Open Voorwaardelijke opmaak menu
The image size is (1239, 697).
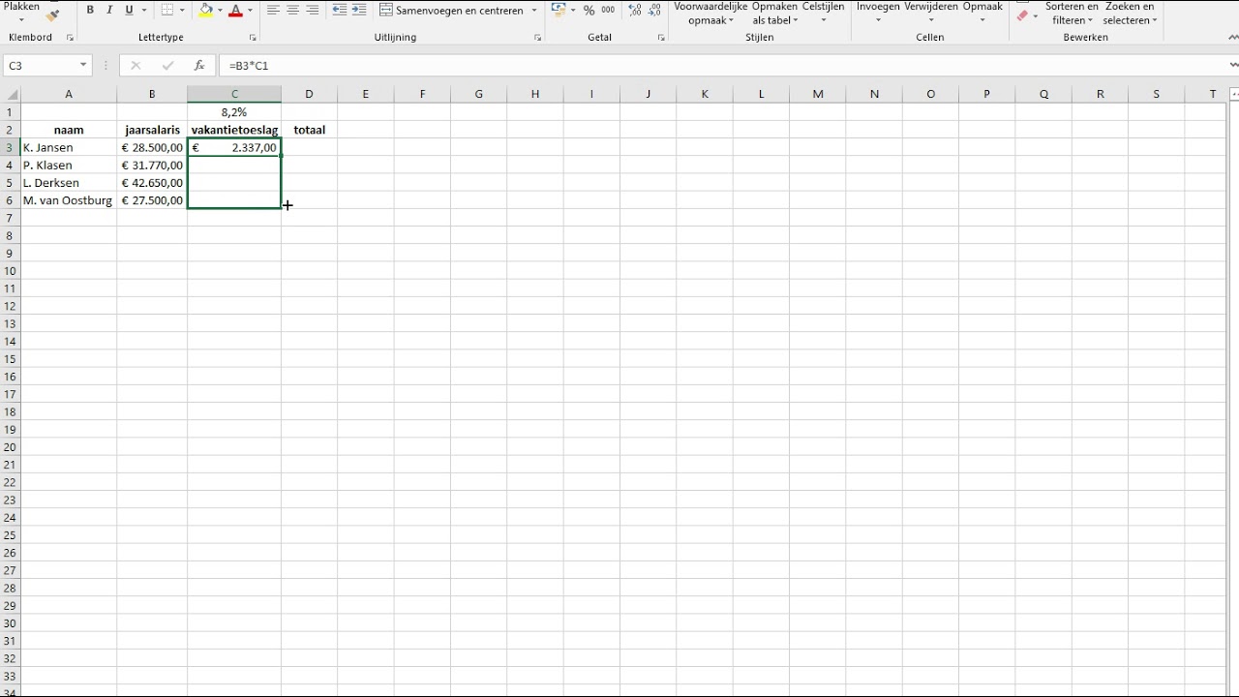tap(710, 13)
